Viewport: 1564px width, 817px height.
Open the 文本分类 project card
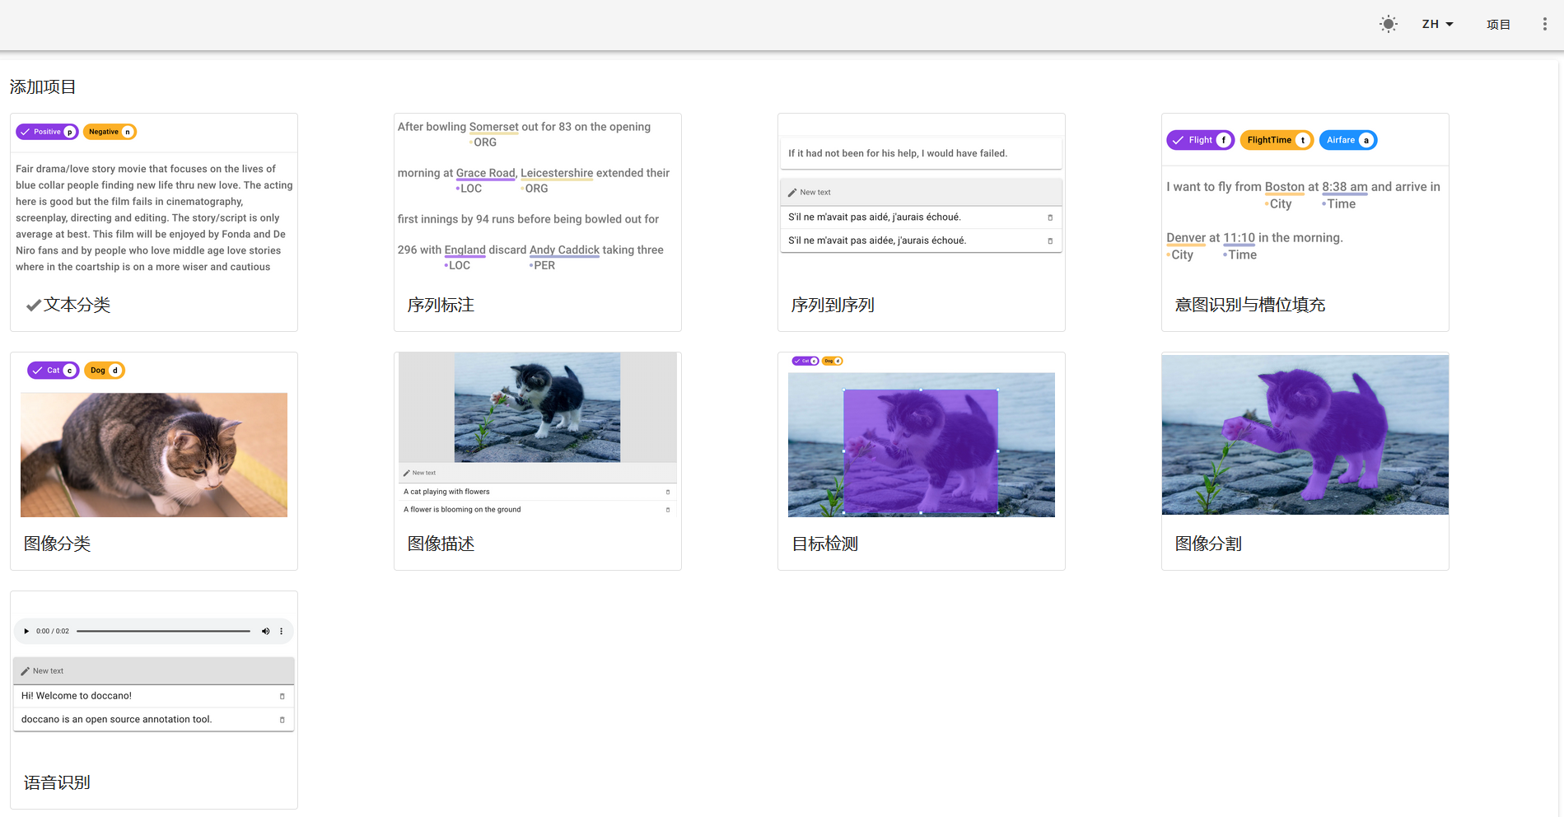[x=79, y=305]
